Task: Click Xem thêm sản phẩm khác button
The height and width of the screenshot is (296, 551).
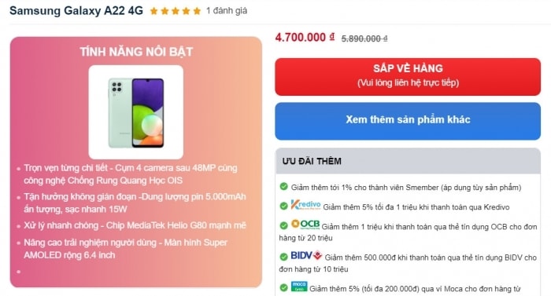Action: [x=408, y=121]
